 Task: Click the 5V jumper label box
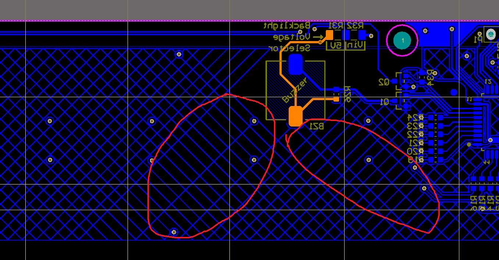(335, 45)
